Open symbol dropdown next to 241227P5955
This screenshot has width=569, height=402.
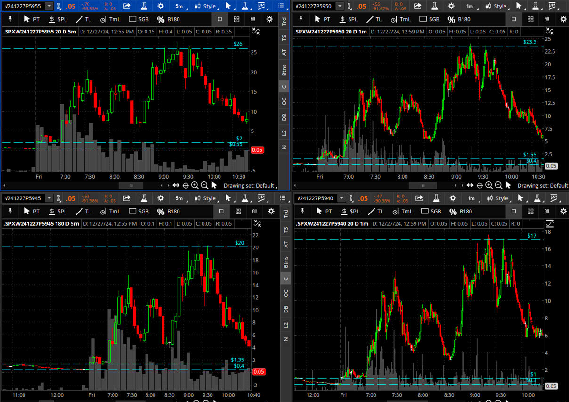point(49,6)
